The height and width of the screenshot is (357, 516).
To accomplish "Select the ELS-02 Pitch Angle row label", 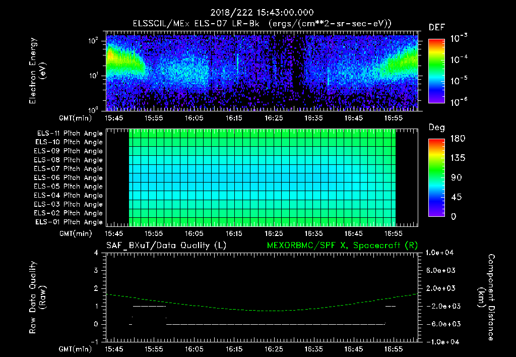I will [x=69, y=213].
